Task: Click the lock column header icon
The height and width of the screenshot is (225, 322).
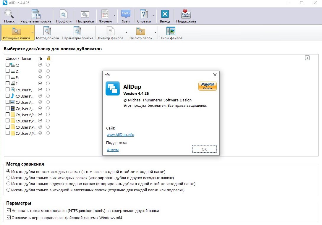Action: pos(49,58)
